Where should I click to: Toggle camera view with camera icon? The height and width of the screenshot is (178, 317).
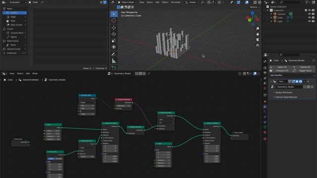[x=258, y=40]
